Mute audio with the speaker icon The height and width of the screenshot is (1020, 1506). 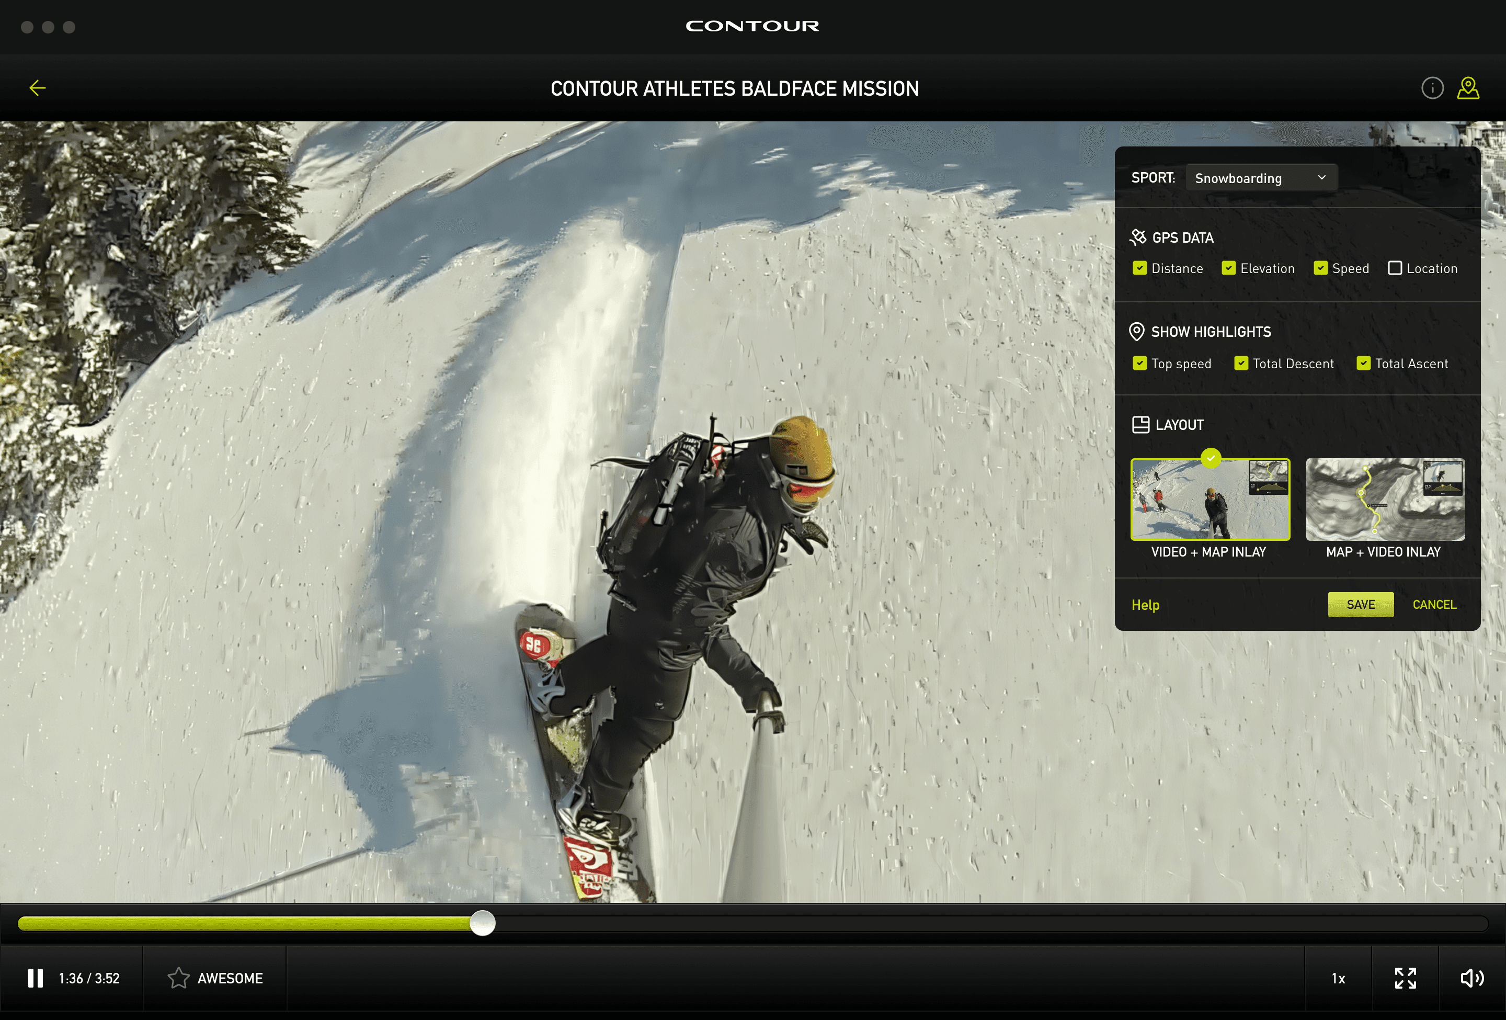coord(1471,978)
